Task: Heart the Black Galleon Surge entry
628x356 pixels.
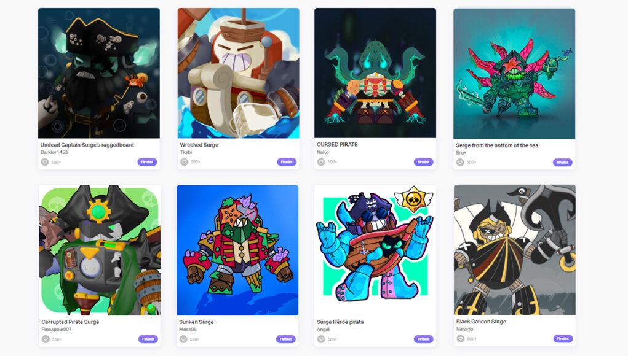Action: tap(461, 338)
